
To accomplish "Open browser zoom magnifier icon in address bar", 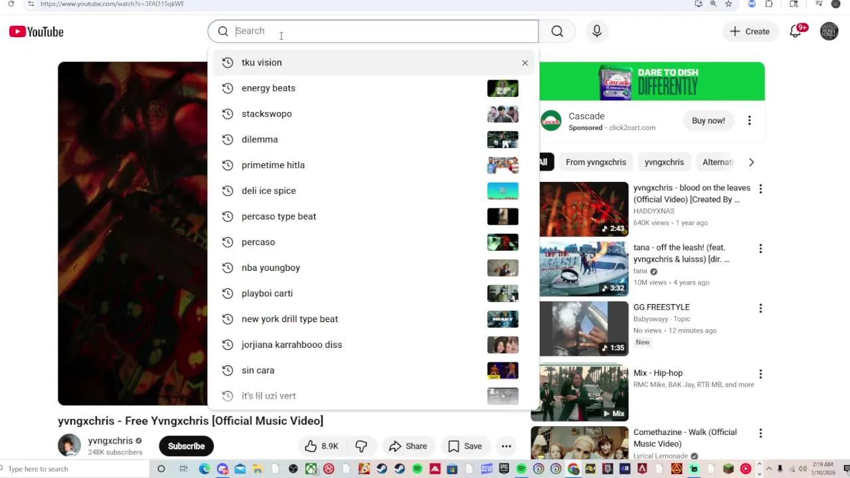I will (x=713, y=4).
